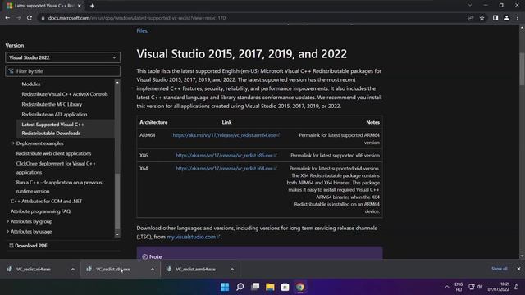Open taskbar Search

[240, 287]
